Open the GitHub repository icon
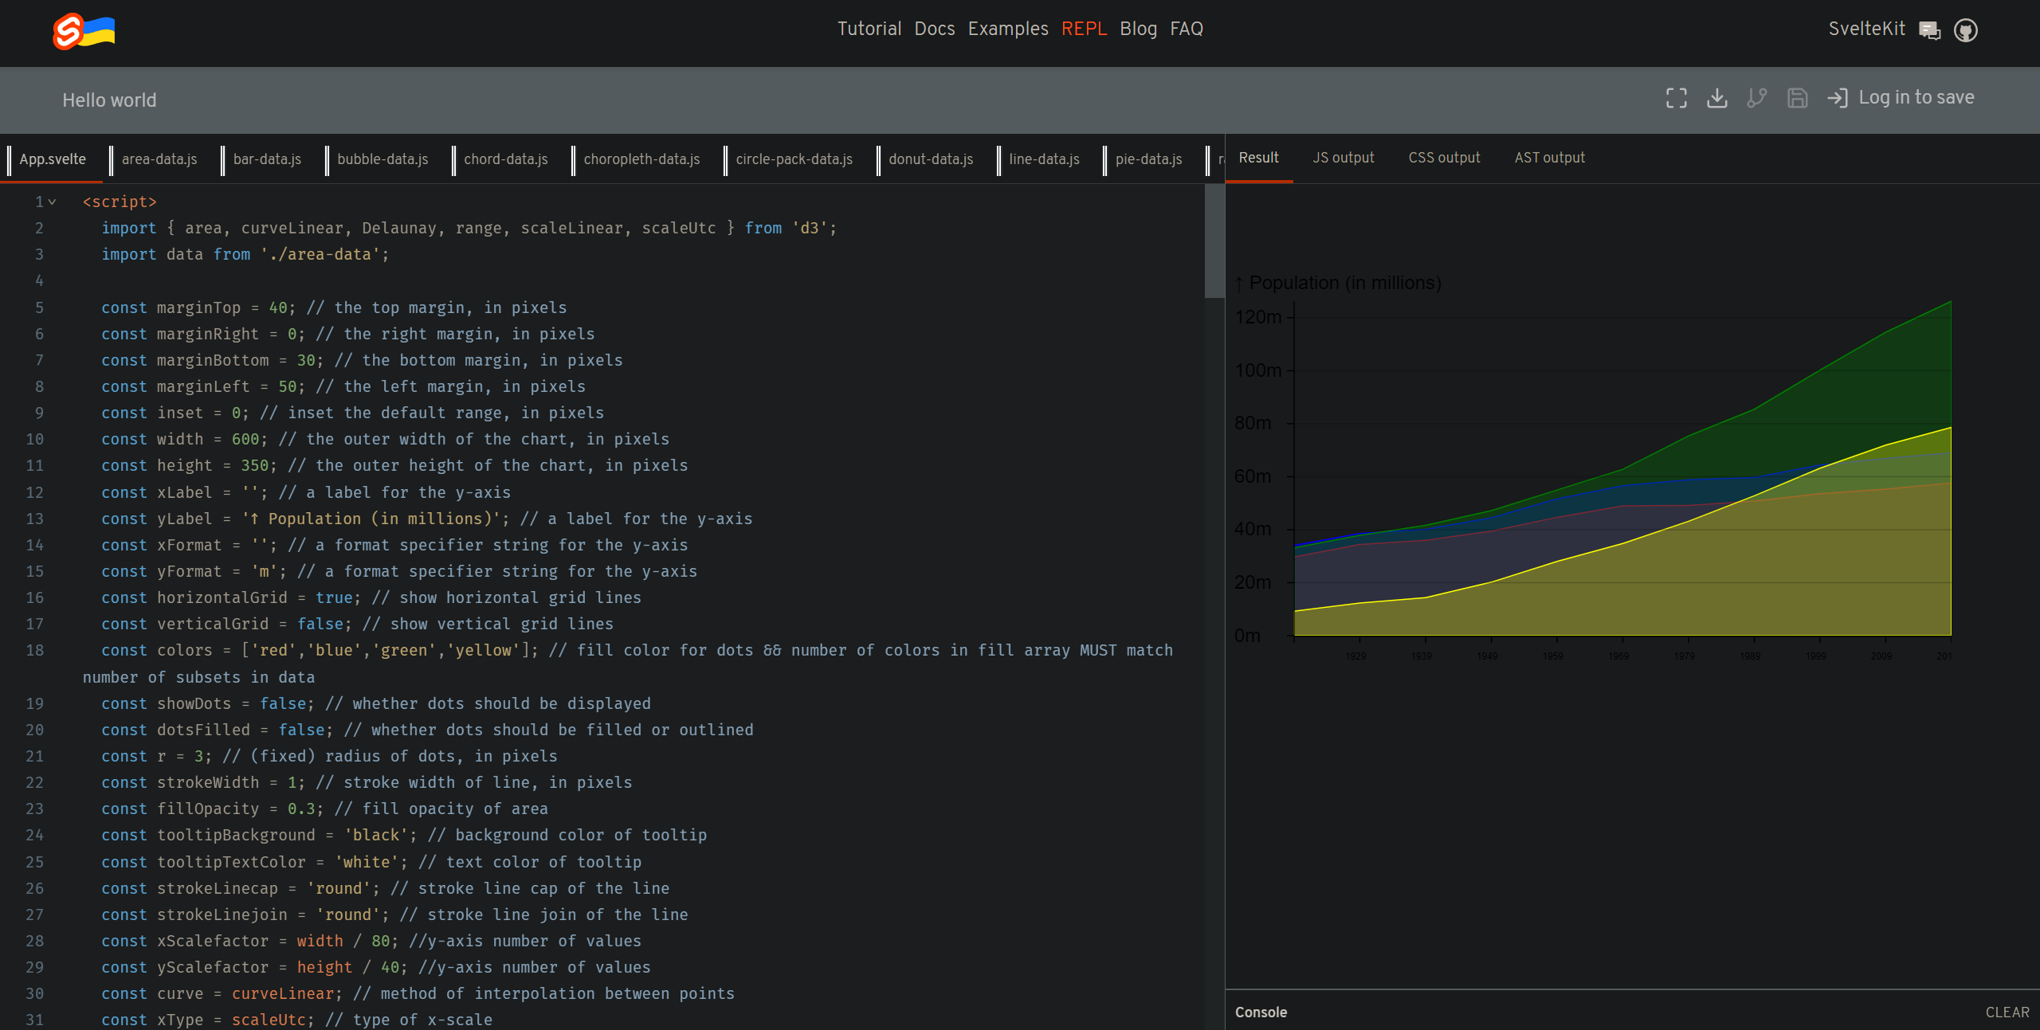Image resolution: width=2040 pixels, height=1030 pixels. pyautogui.click(x=1966, y=30)
